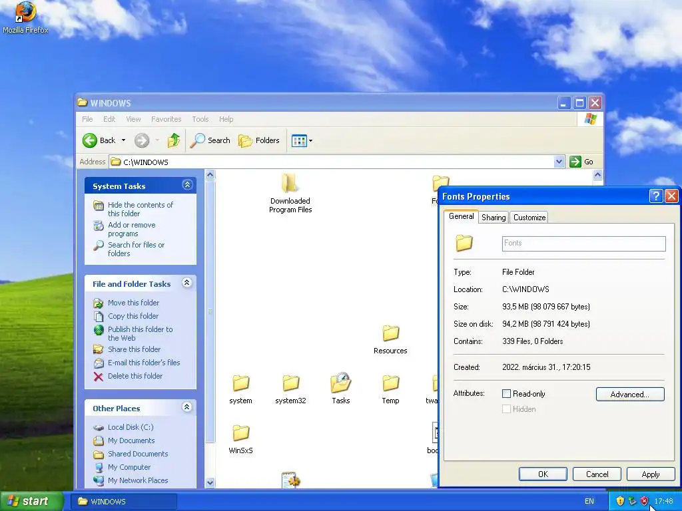Click the OK button
Screen dimensions: 682x511
[x=543, y=474]
